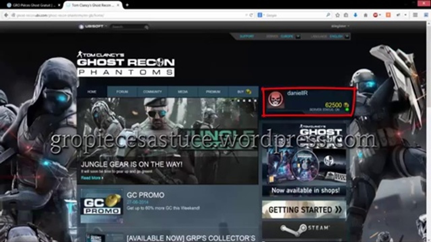
Task: Open the GC PROMO news headline
Action: pyautogui.click(x=145, y=195)
